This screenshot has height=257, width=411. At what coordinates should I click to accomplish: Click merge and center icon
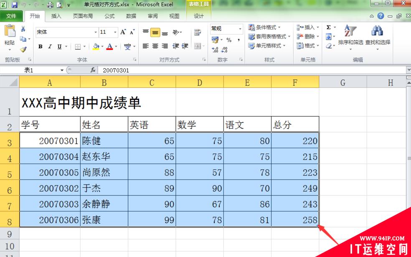[x=198, y=46]
